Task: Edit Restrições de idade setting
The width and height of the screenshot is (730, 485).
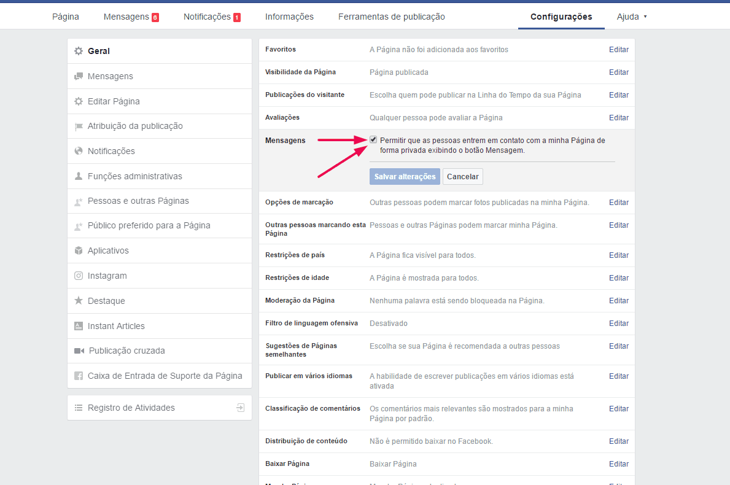Action: point(619,278)
